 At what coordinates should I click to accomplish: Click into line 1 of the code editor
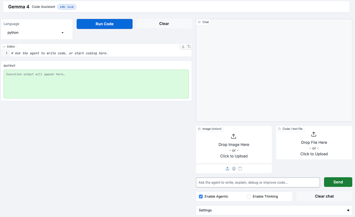pos(101,53)
